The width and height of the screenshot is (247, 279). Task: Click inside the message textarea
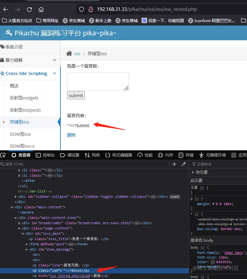click(x=98, y=82)
